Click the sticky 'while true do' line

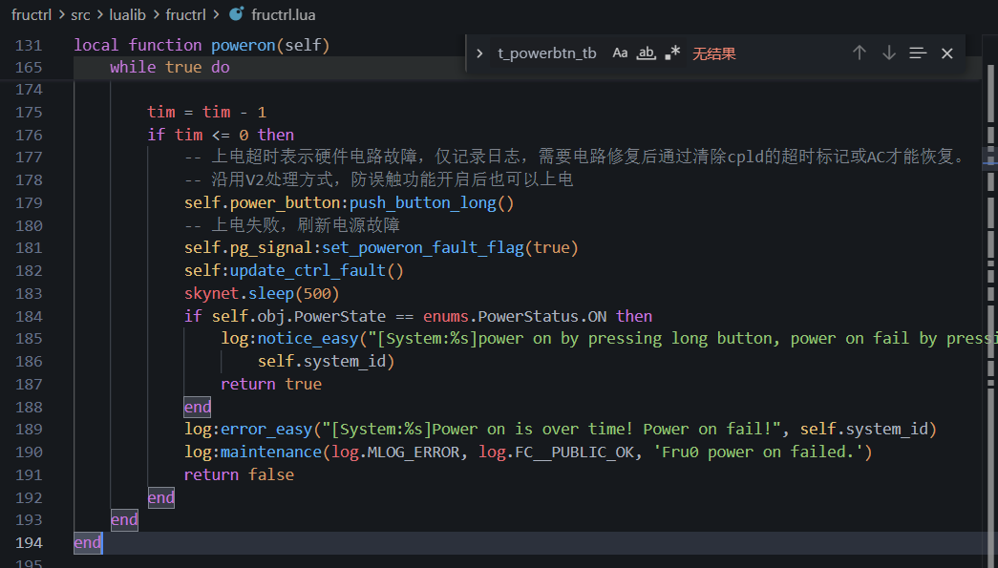click(169, 68)
